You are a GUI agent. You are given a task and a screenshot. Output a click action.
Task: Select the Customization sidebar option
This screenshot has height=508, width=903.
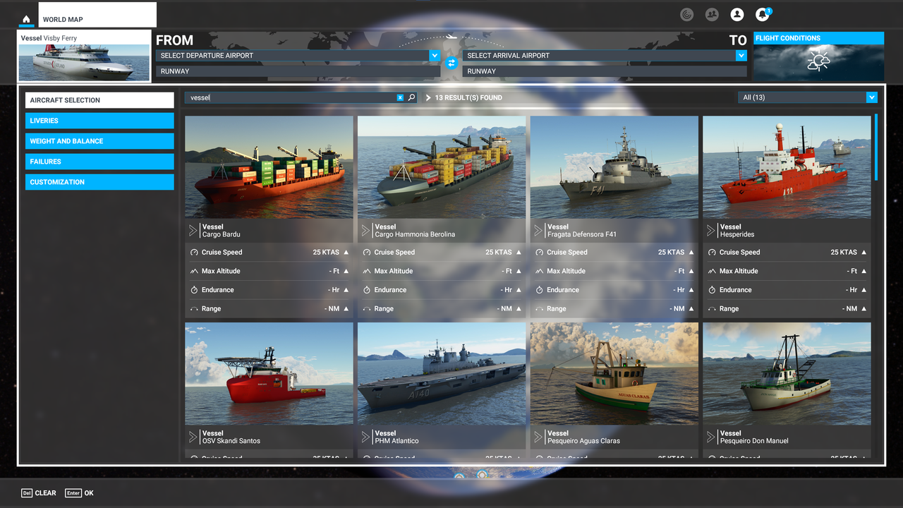pos(99,181)
